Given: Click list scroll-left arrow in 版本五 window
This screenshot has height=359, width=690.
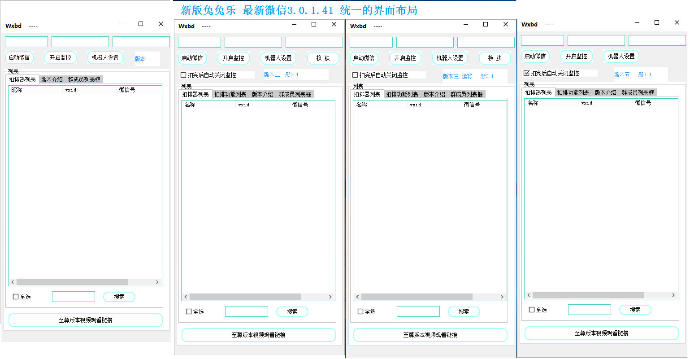Looking at the screenshot, I should click(529, 295).
